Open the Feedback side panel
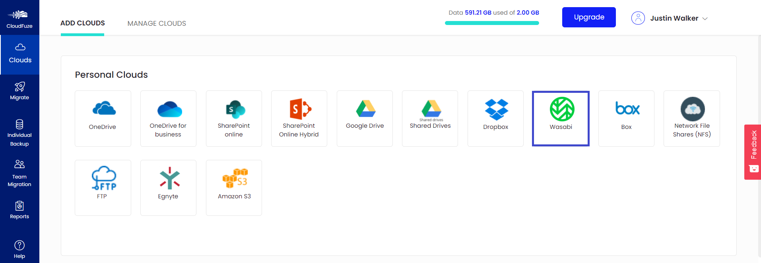The width and height of the screenshot is (761, 263). pyautogui.click(x=753, y=152)
